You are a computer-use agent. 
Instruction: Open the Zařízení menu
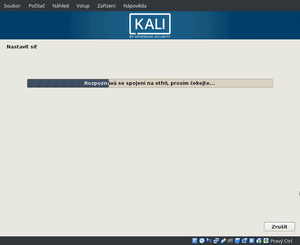click(106, 6)
